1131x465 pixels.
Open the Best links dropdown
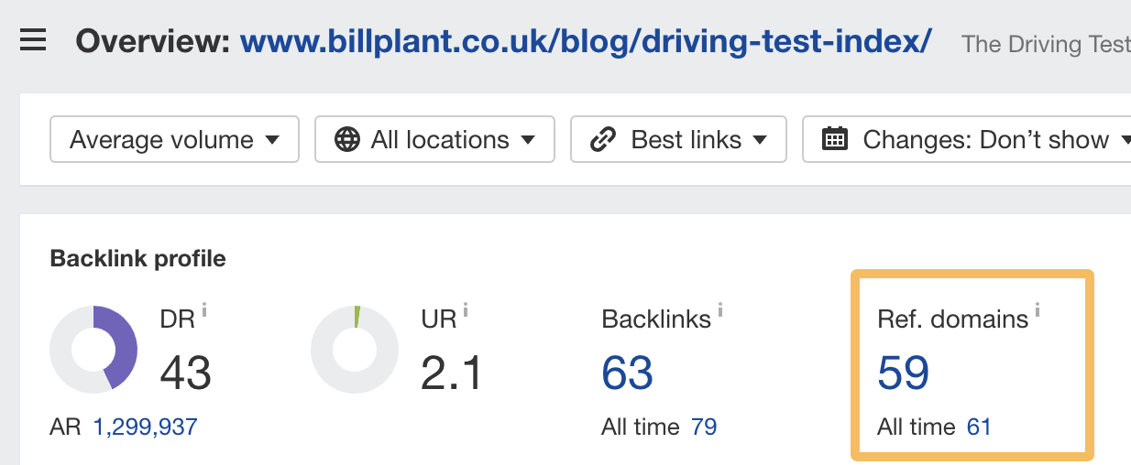(678, 140)
